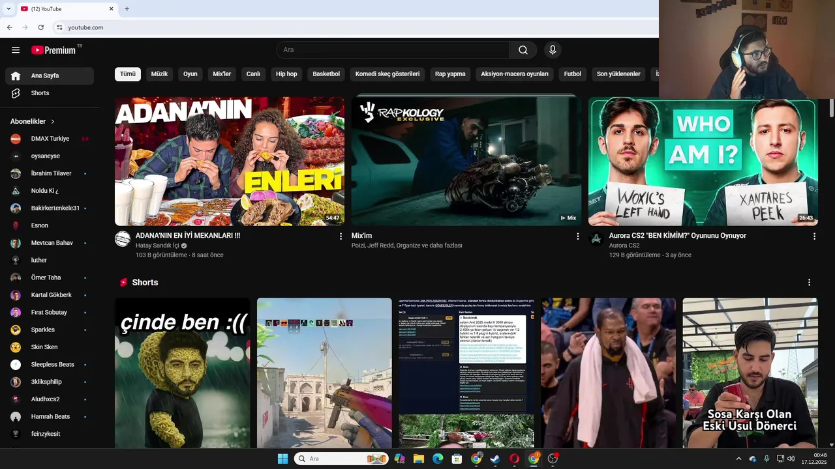Open options for Aurora CS2 video
This screenshot has height=469, width=835.
pos(814,236)
